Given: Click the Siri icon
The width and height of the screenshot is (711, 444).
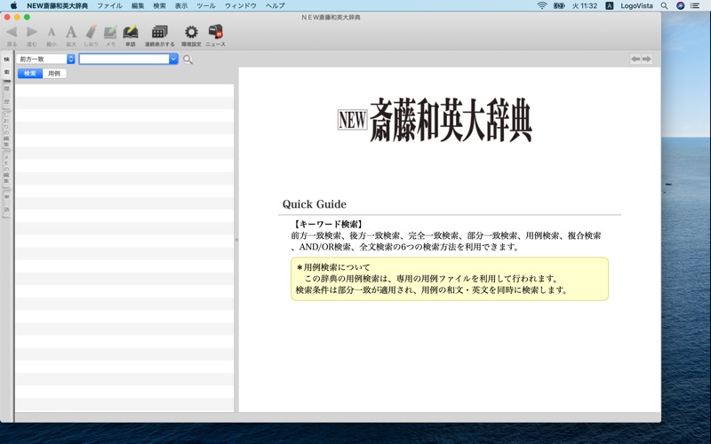Looking at the screenshot, I should tap(680, 5).
